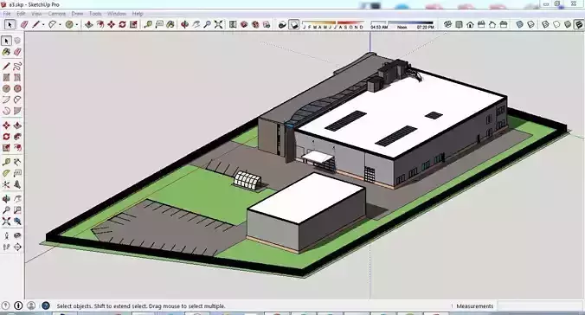Select Make Component in left toolbar
This screenshot has height=315, width=585.
point(17,41)
